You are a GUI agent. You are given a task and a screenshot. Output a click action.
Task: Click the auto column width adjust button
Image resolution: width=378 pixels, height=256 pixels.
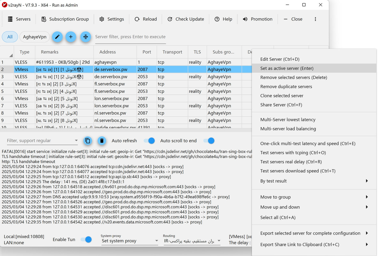click(86, 37)
